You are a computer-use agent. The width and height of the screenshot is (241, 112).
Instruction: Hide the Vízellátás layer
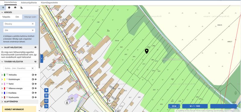[36, 93]
